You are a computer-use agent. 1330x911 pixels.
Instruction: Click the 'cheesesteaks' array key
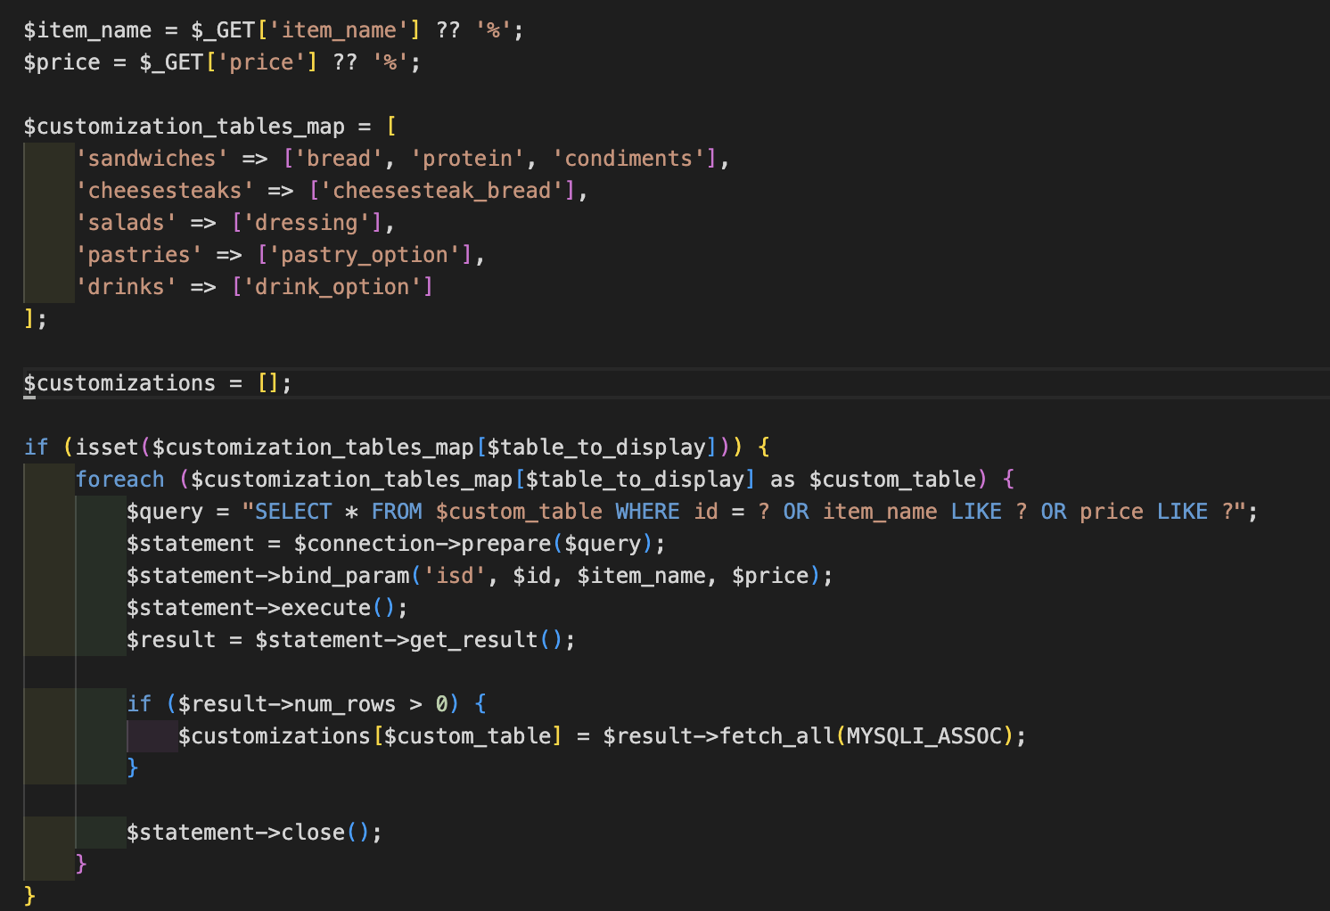tap(165, 191)
